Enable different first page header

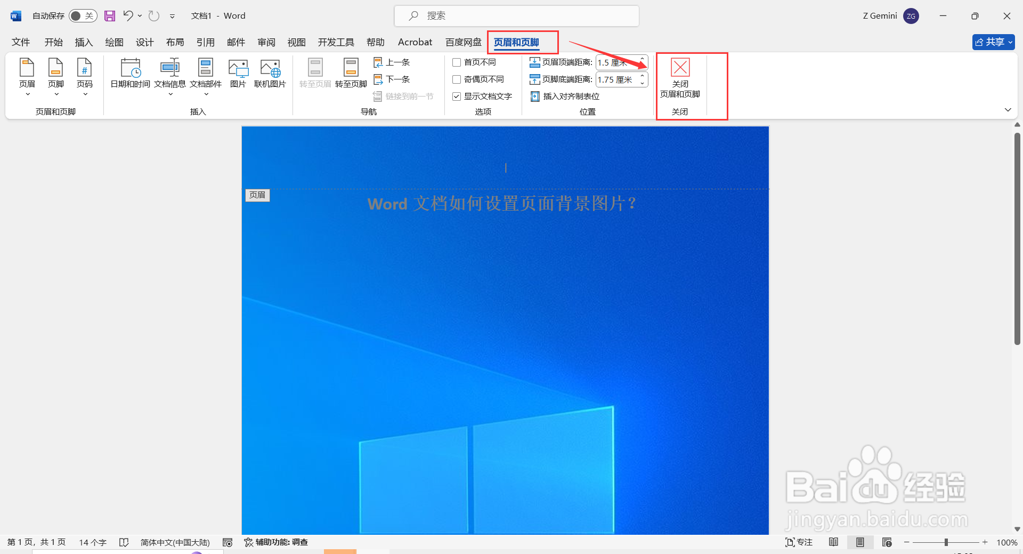click(457, 62)
